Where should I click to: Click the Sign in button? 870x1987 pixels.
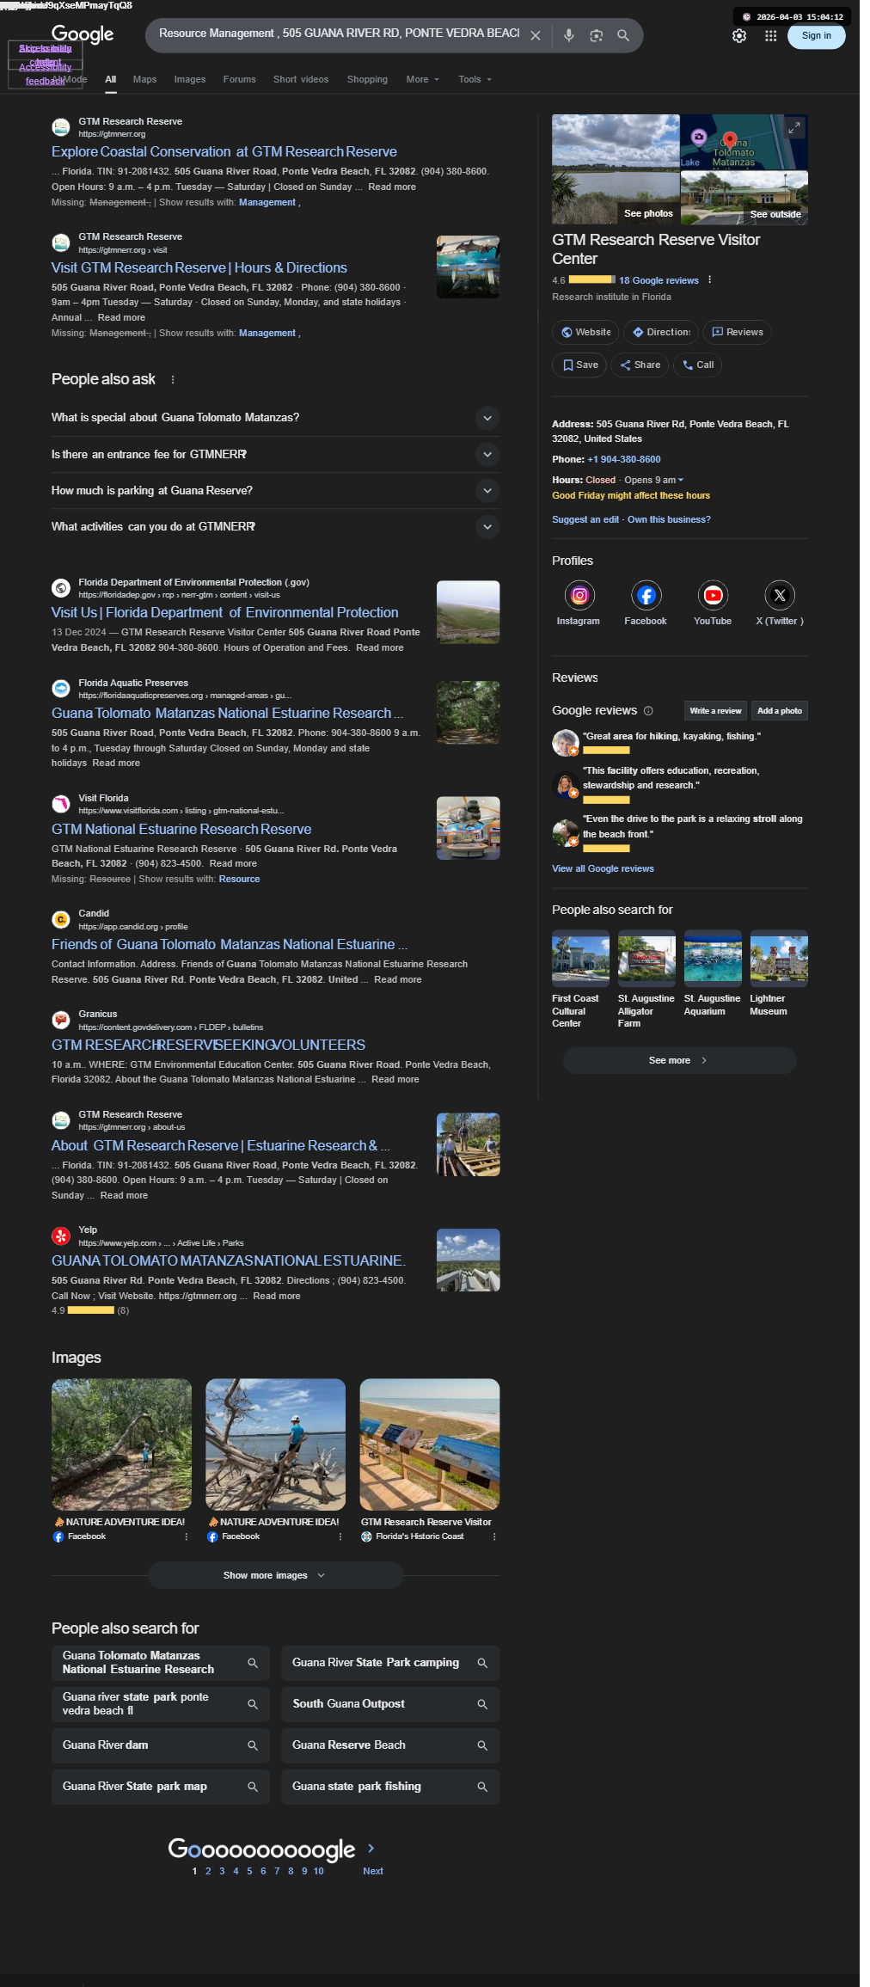click(x=816, y=35)
